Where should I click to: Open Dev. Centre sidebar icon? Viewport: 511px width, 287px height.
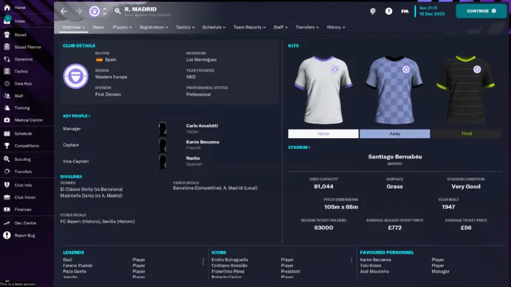click(7, 223)
